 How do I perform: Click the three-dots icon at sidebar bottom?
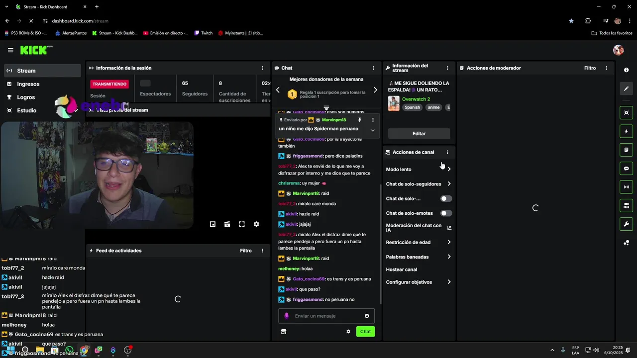[626, 243]
